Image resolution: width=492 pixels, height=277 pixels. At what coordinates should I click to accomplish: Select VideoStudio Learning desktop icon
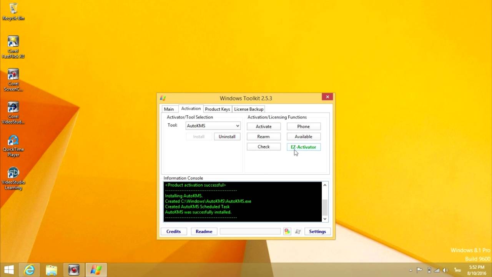pos(13,179)
